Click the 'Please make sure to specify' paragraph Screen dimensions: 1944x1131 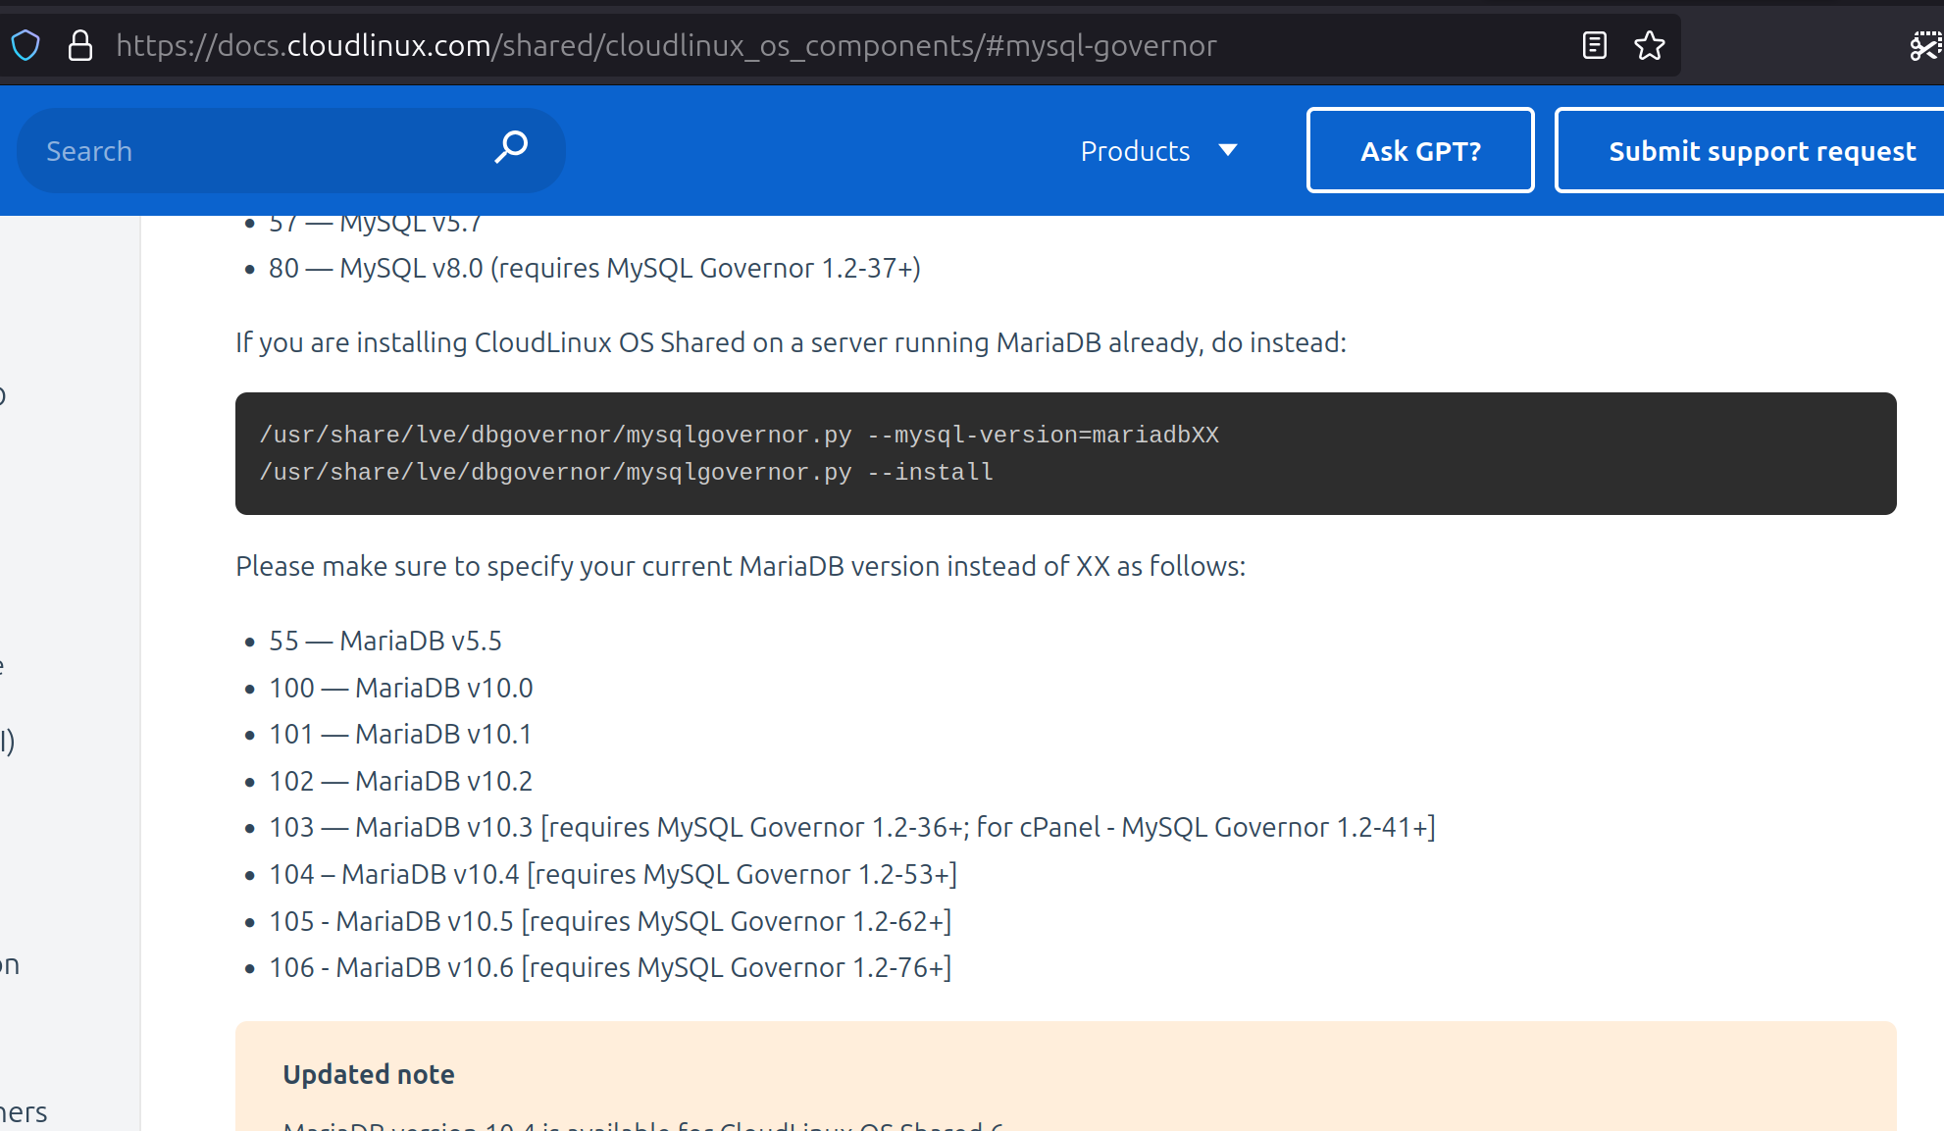pos(741,566)
